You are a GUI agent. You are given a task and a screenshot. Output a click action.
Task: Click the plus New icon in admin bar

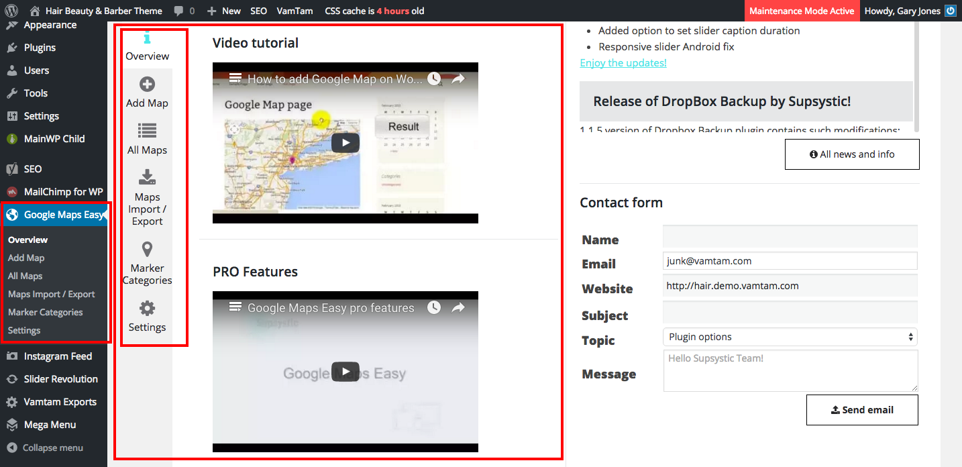(x=212, y=11)
